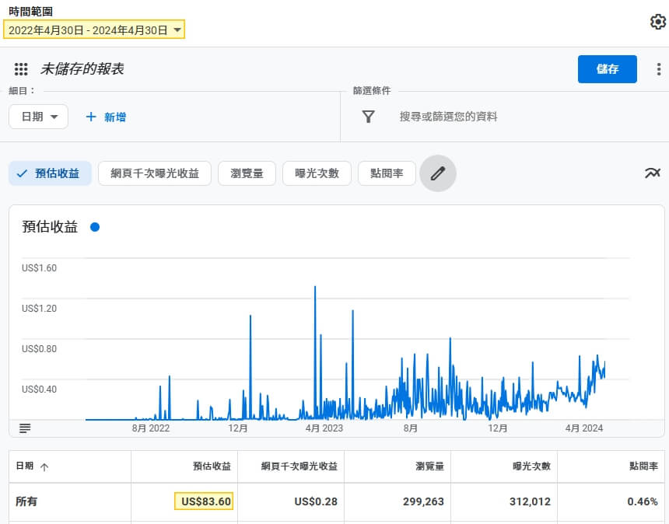This screenshot has width=669, height=524.
Task: Click the 預估收益 column header
Action: click(212, 466)
